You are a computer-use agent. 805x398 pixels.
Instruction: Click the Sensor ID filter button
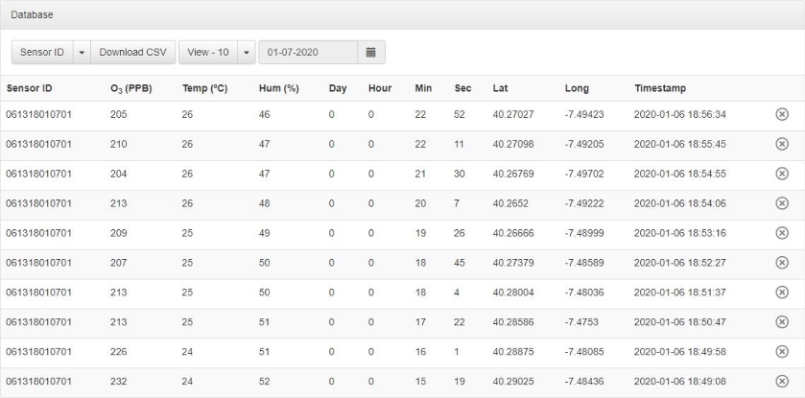click(42, 52)
